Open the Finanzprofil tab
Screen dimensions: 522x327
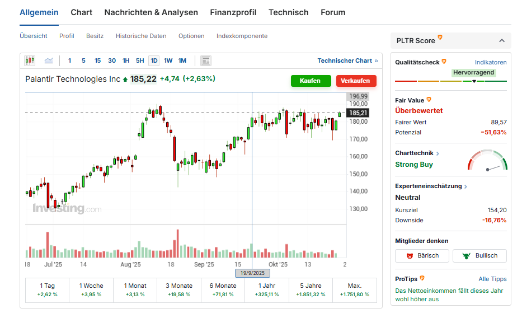click(233, 12)
